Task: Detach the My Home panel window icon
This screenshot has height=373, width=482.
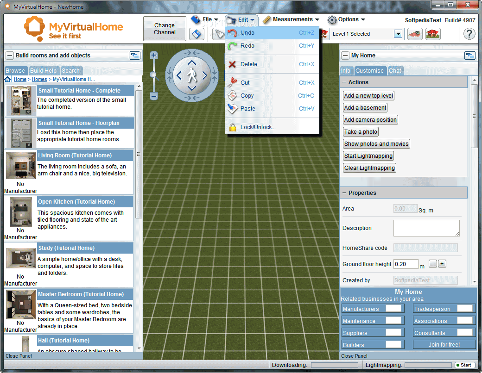Action: 469,56
